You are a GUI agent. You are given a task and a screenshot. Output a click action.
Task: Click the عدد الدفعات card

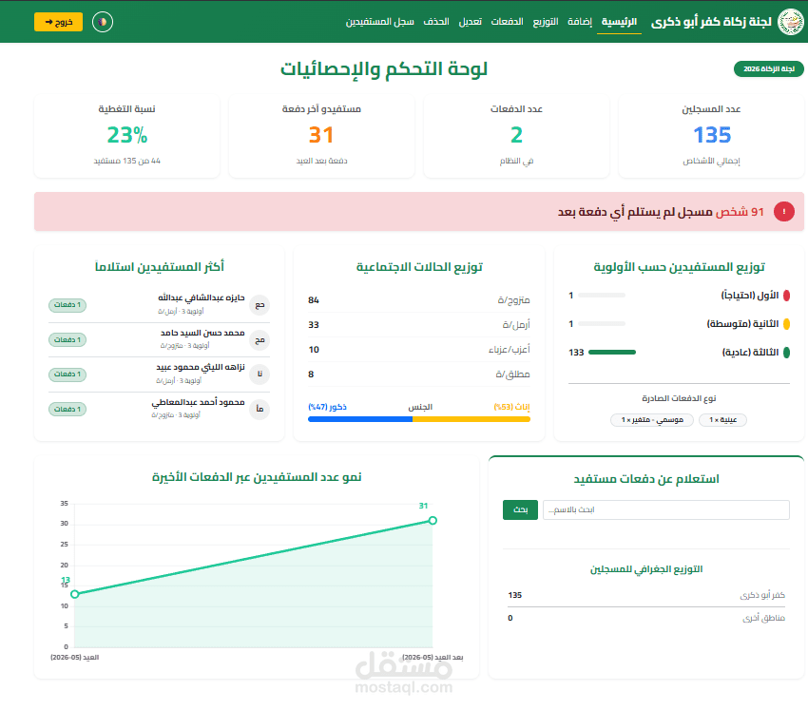pyautogui.click(x=516, y=137)
